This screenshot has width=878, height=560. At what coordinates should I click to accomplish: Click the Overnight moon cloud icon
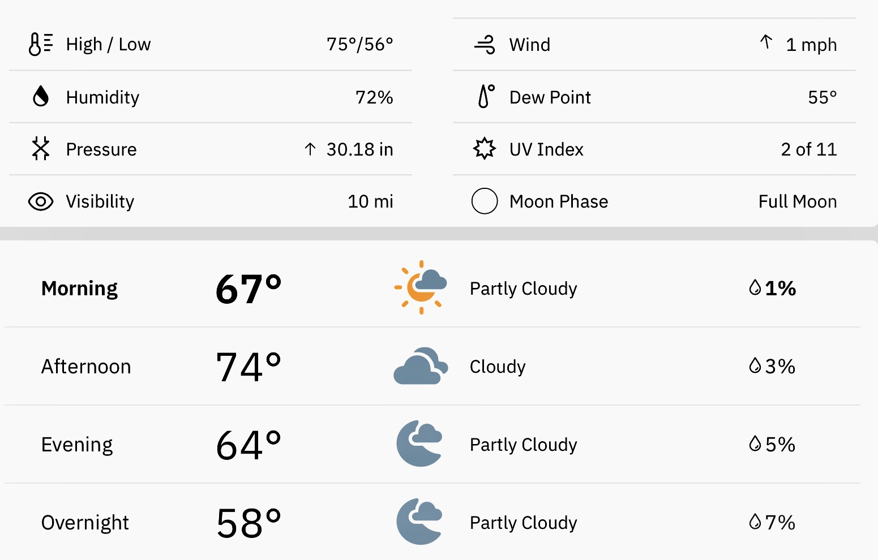419,522
